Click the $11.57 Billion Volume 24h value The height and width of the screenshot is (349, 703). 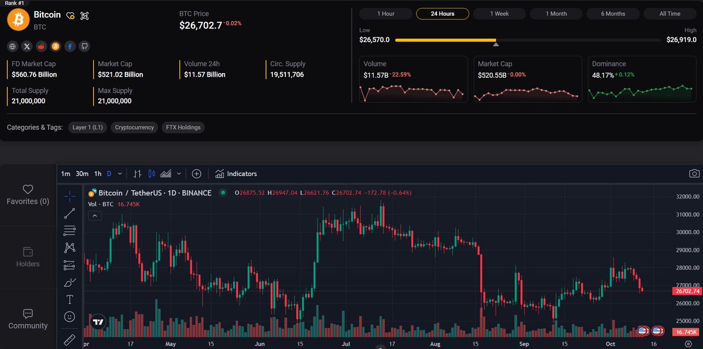coord(205,75)
